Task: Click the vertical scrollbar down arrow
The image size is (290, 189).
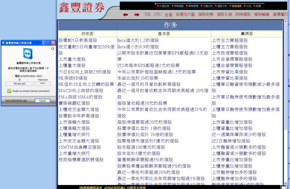Action: pos(285,183)
